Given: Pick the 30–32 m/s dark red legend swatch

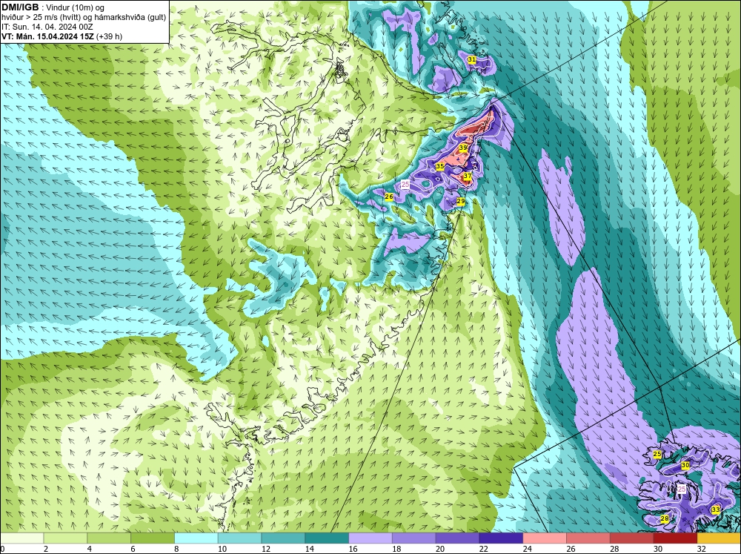Looking at the screenshot, I should tap(675, 538).
